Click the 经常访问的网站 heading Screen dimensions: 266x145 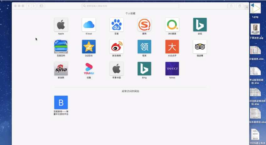point(130,91)
